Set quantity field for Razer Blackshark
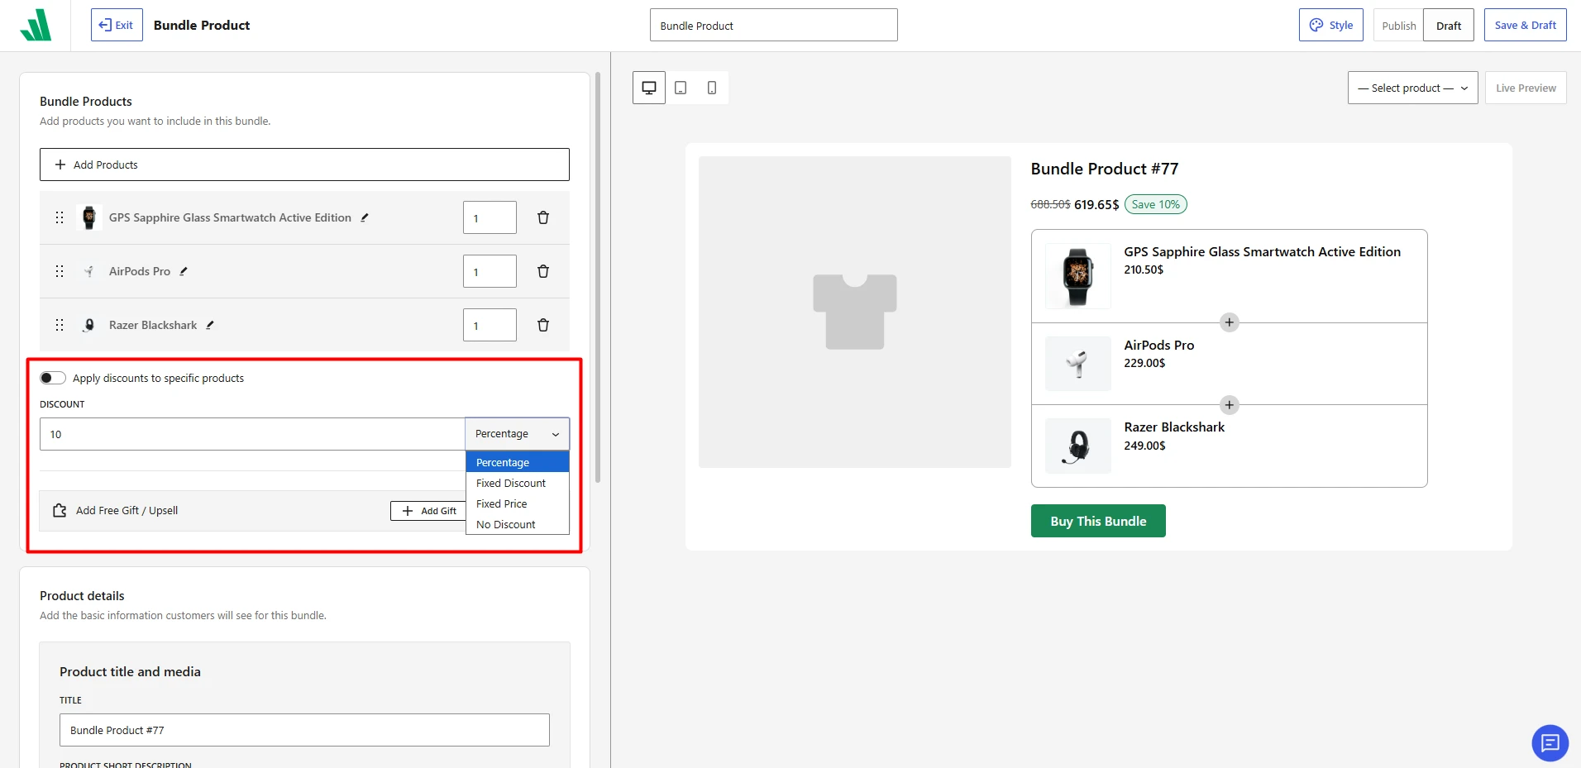Screen dimensions: 1581x768 tap(490, 325)
